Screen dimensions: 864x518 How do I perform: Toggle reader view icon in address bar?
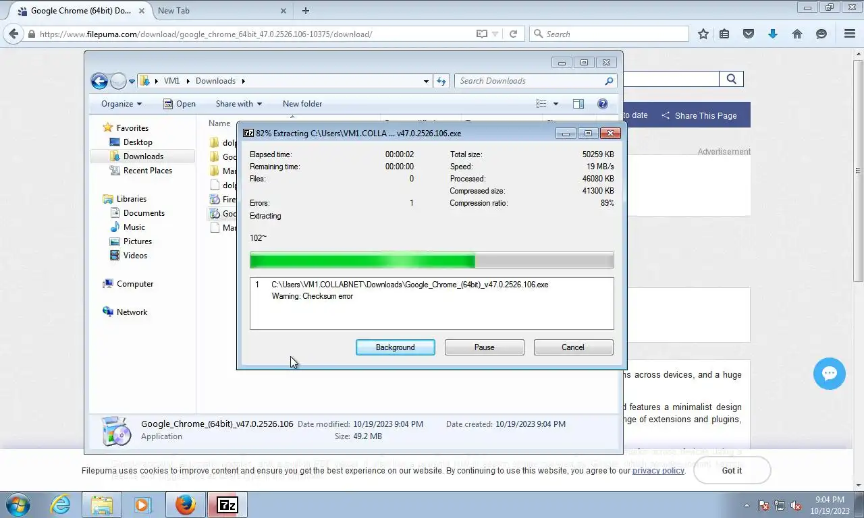481,34
